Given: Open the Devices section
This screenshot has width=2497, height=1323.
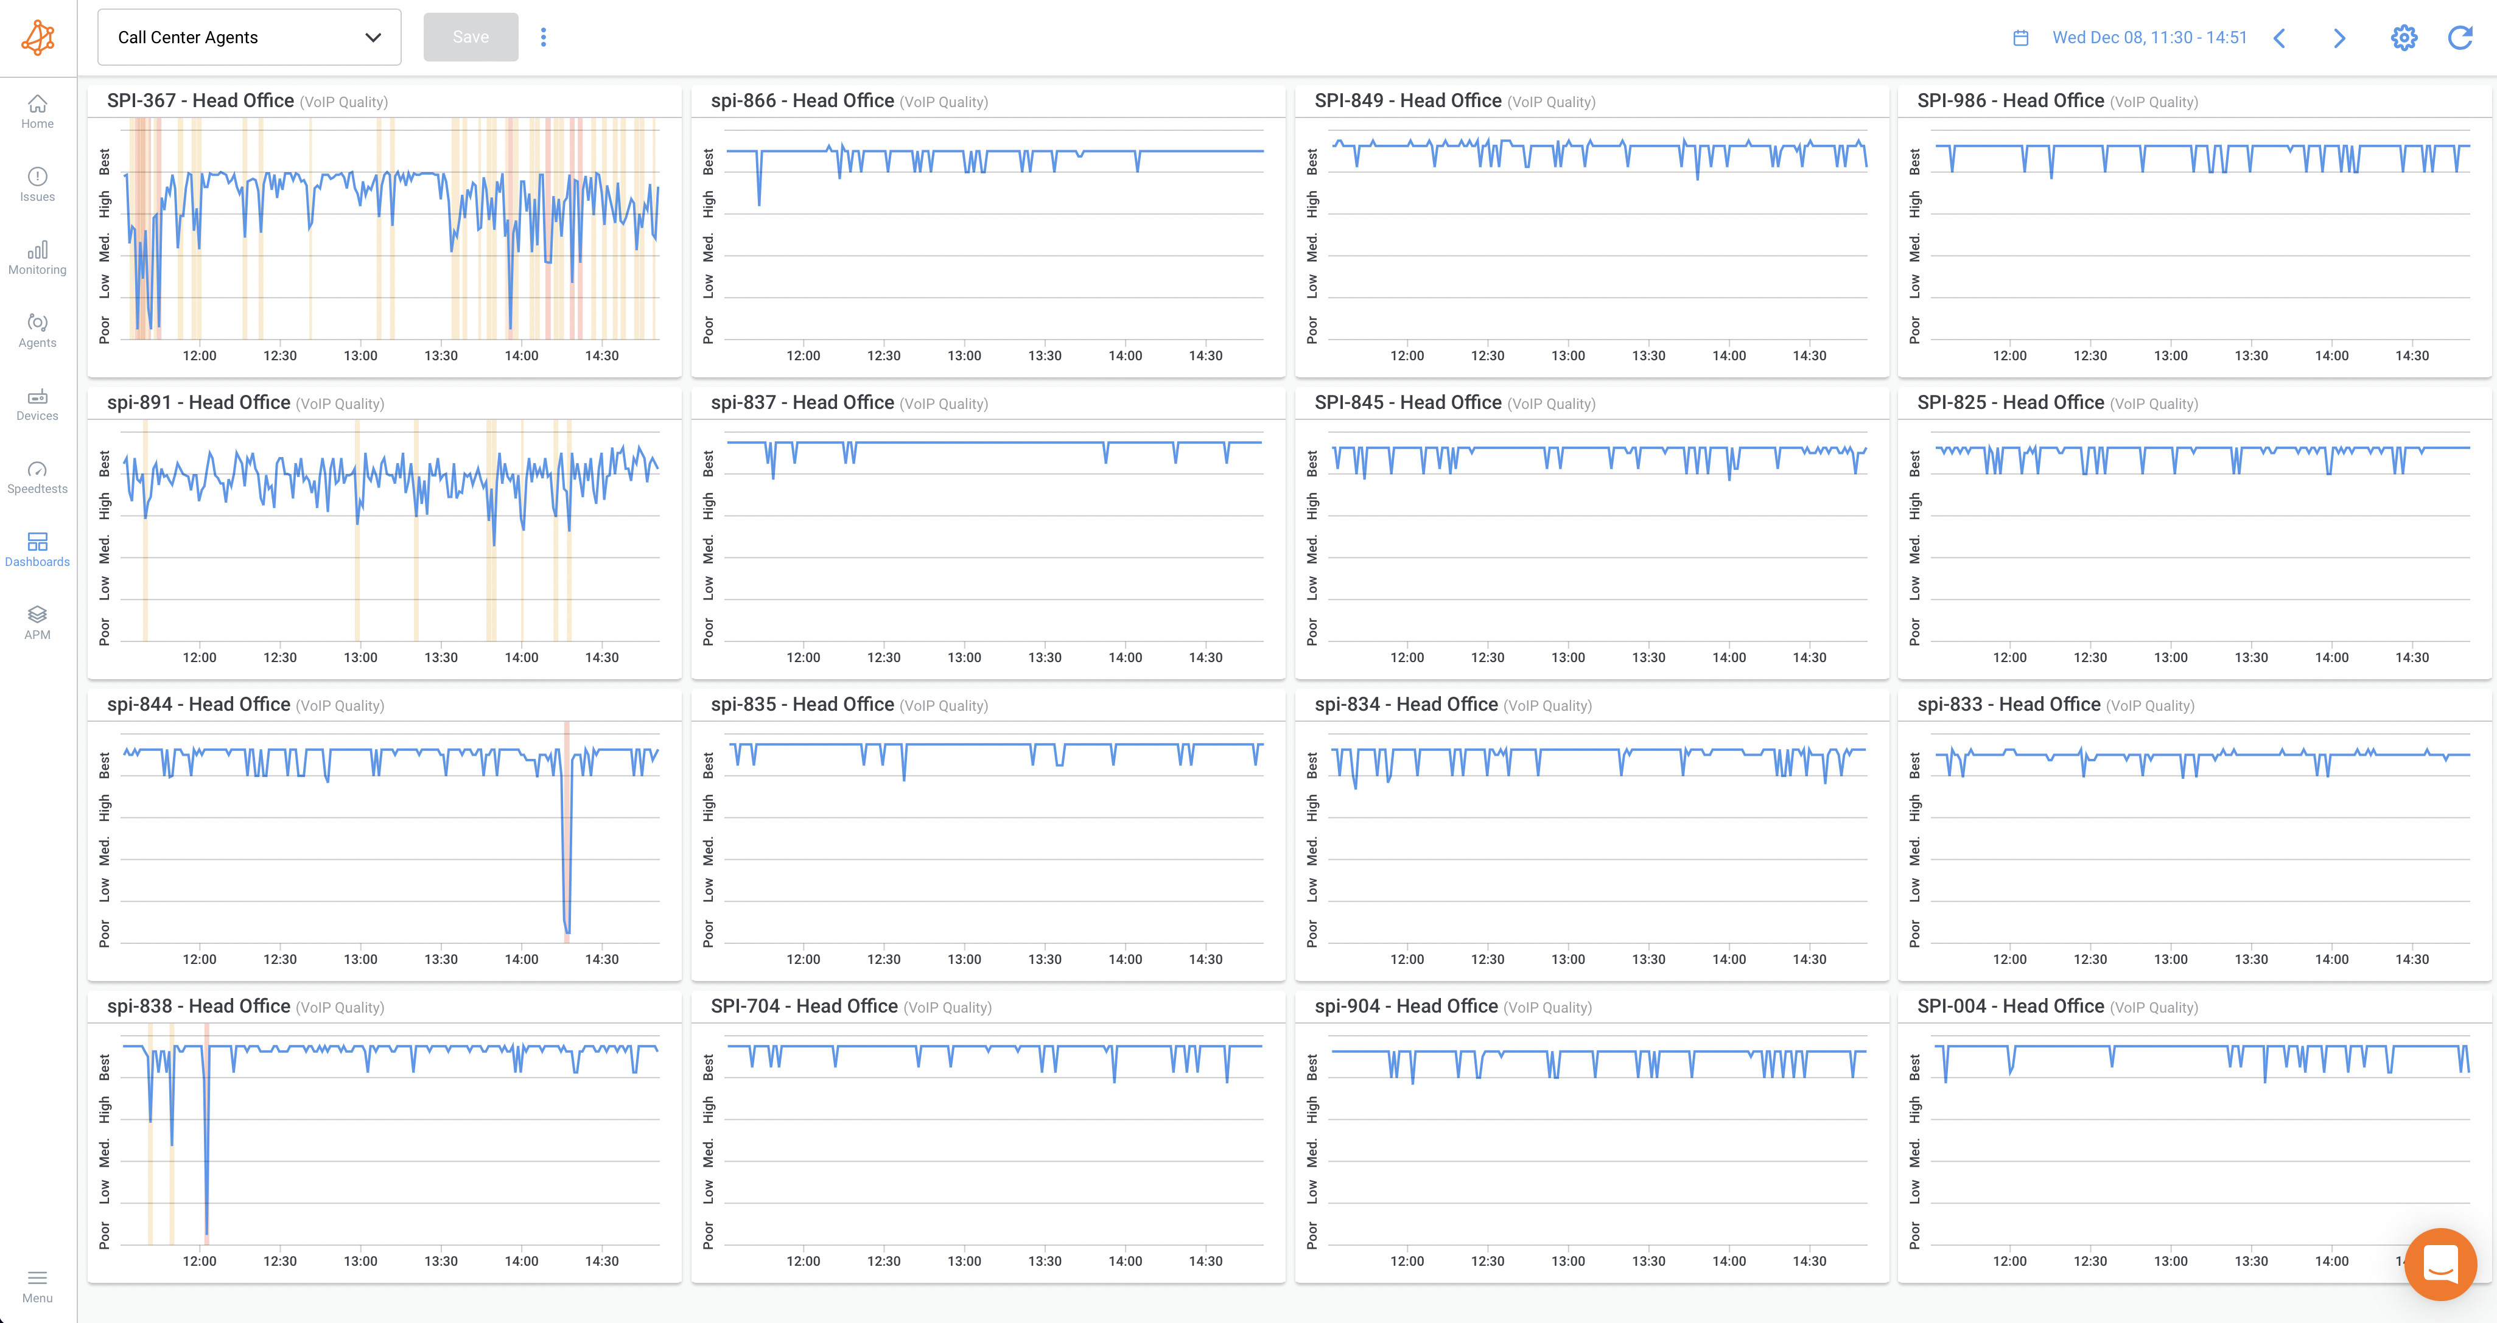Looking at the screenshot, I should point(37,403).
